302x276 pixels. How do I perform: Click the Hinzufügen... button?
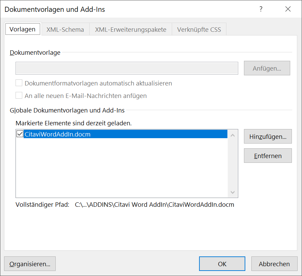point(268,136)
